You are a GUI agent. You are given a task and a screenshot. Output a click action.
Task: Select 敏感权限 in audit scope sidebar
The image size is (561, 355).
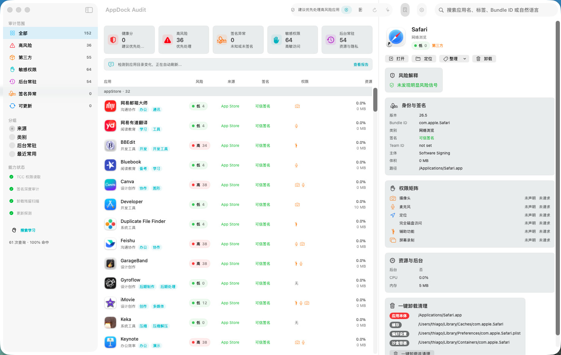[50, 70]
